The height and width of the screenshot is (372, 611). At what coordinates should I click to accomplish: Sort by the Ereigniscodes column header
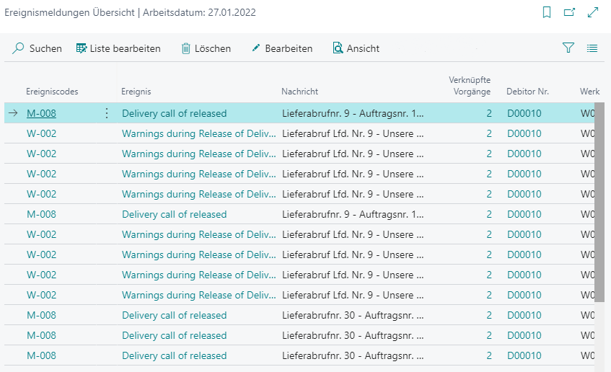click(x=52, y=92)
